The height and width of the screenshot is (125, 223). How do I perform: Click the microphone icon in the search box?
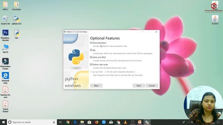click(x=54, y=122)
